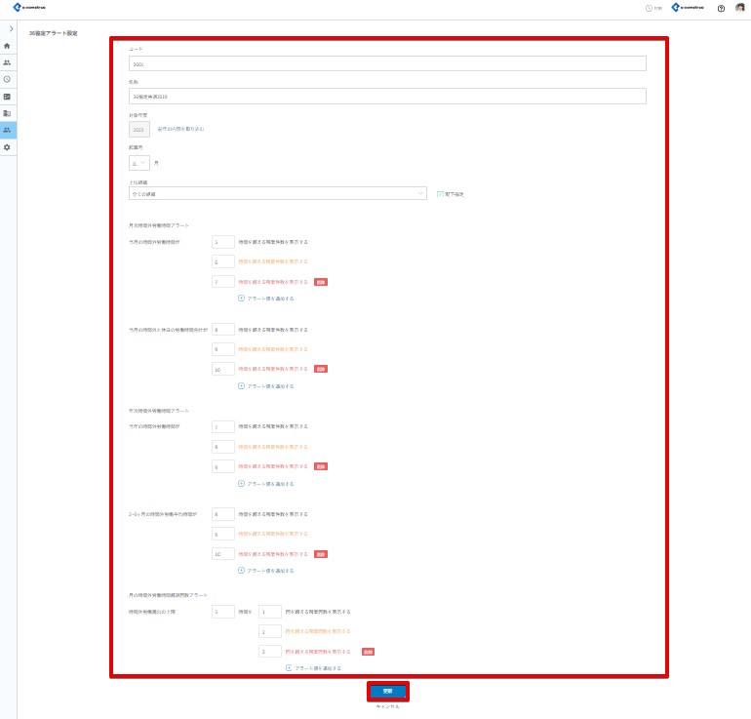Open the 起算月 month dropdown
The height and width of the screenshot is (719, 751).
pyautogui.click(x=139, y=163)
